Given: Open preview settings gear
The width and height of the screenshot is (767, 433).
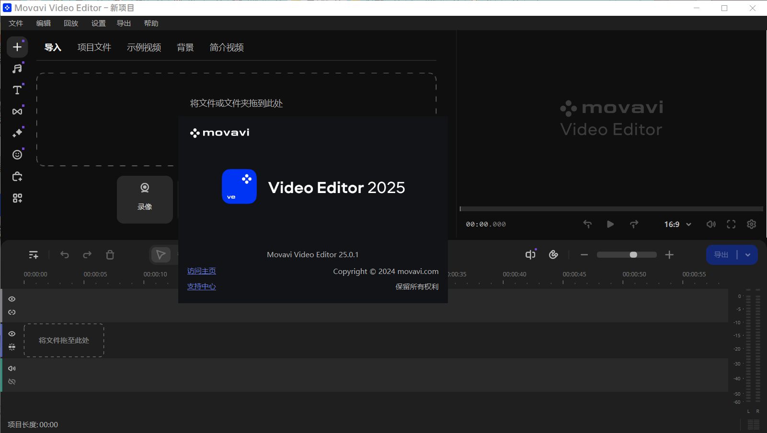Looking at the screenshot, I should 752,224.
